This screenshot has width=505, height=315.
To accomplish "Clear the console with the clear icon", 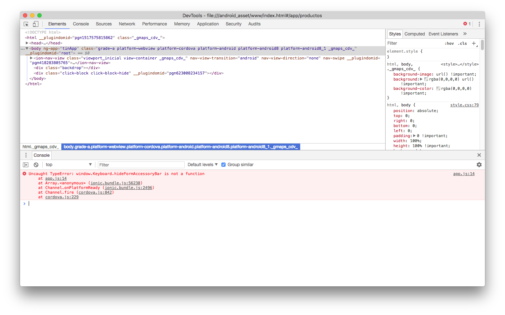I will pyautogui.click(x=36, y=164).
